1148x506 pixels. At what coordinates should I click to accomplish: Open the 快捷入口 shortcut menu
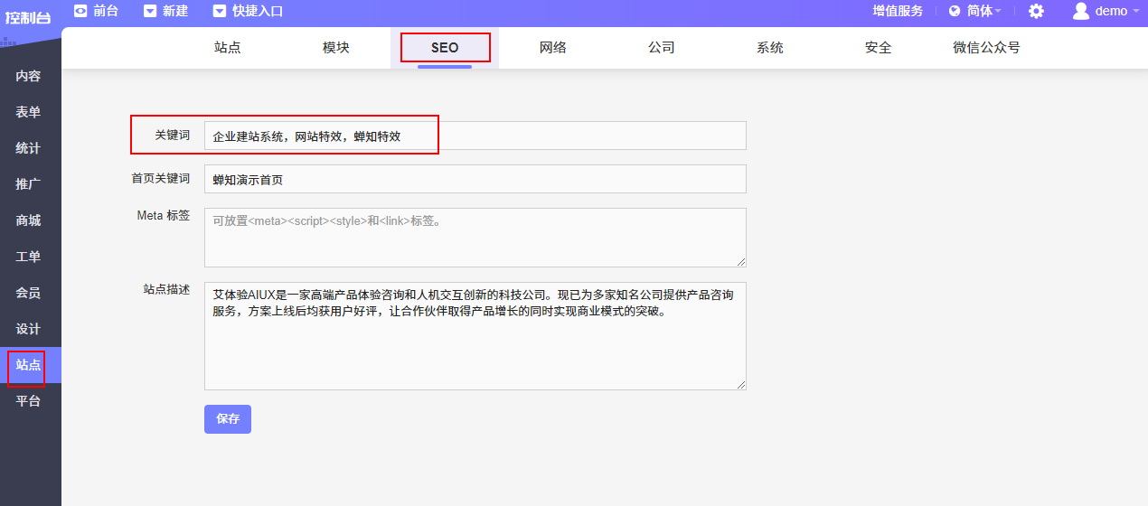(x=258, y=11)
